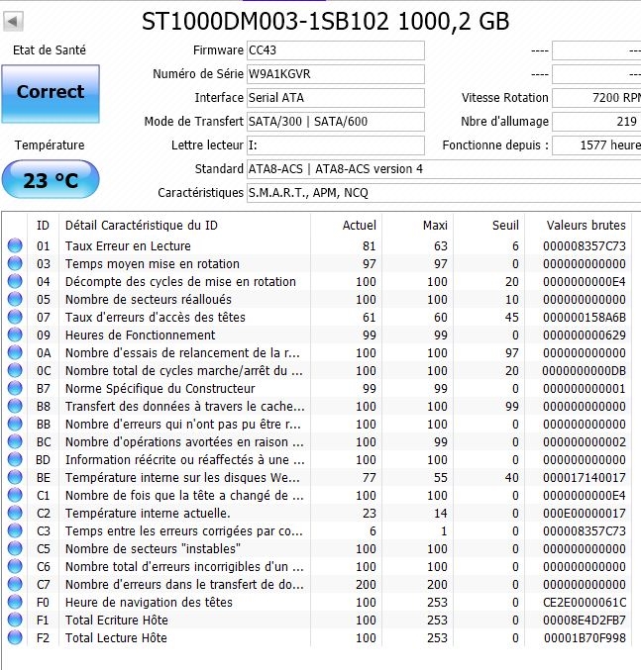Click the 23 °C temperature button

click(x=51, y=181)
